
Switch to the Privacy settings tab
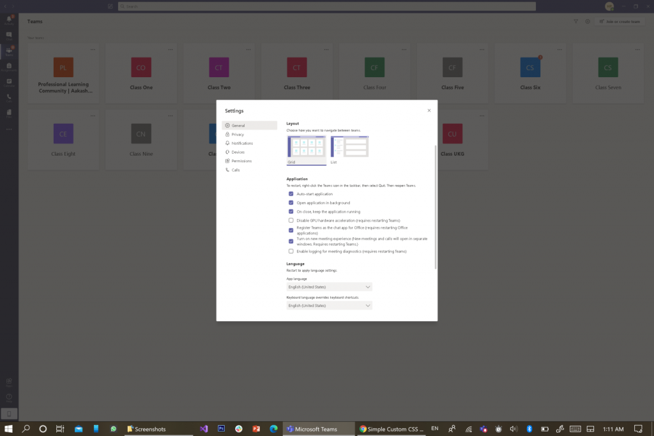pos(238,135)
